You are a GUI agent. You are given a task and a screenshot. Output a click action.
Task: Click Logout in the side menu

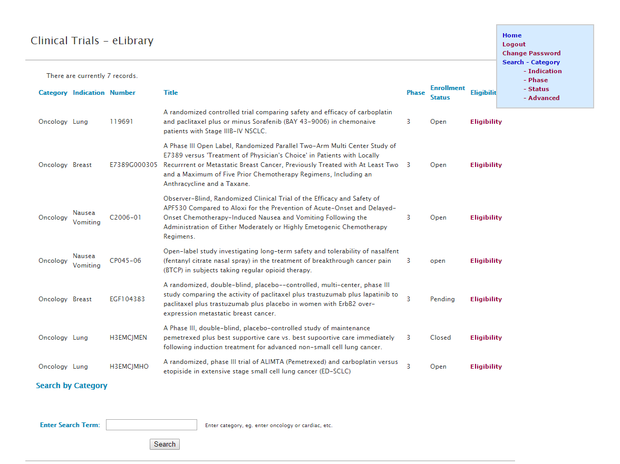(x=514, y=44)
